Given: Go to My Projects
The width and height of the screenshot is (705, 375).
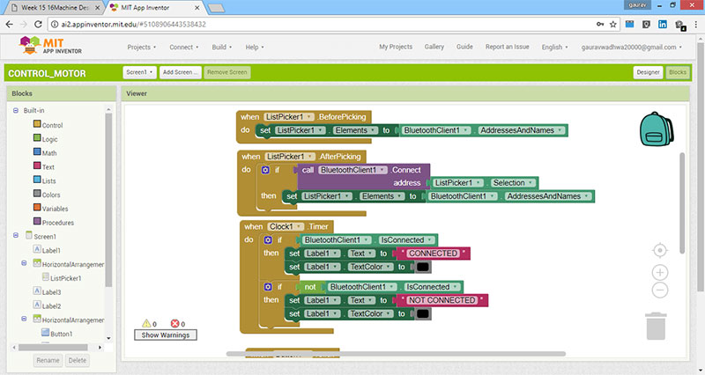Looking at the screenshot, I should coord(396,47).
